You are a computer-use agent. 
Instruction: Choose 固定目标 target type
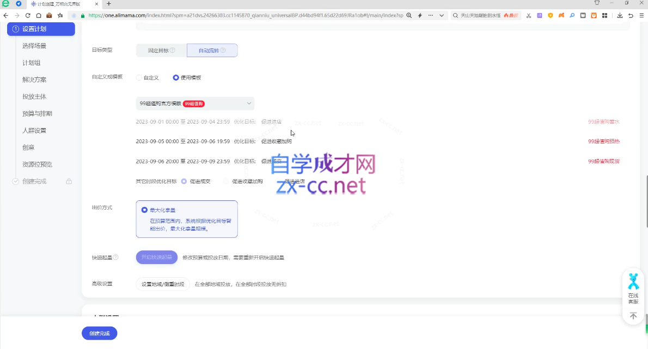point(161,51)
